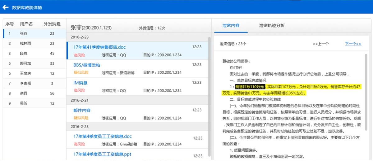The height and width of the screenshot is (161, 373).
Task: Select the 泄密内容 tab
Action: 231,26
